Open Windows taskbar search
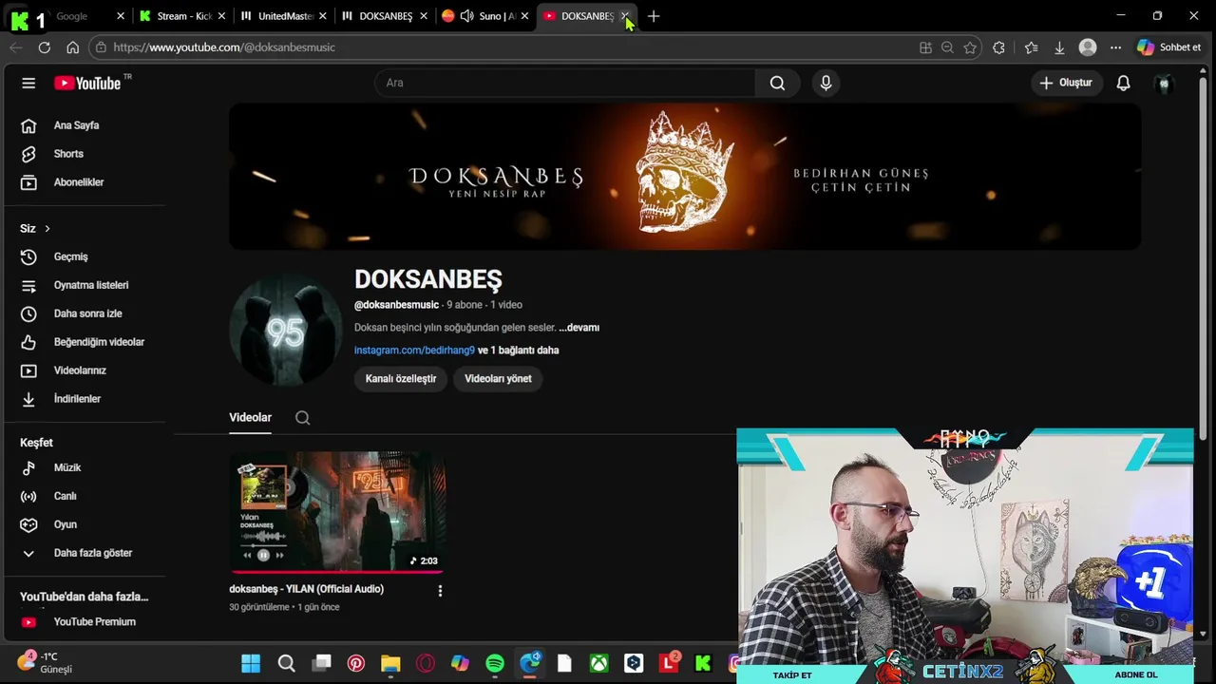This screenshot has width=1216, height=684. tap(286, 663)
